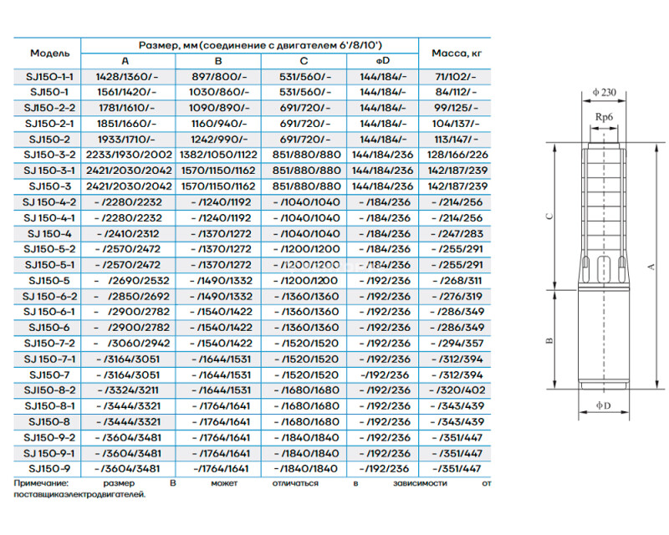Select model name SJ150-6
Screen dimensions: 669x535
49,328
